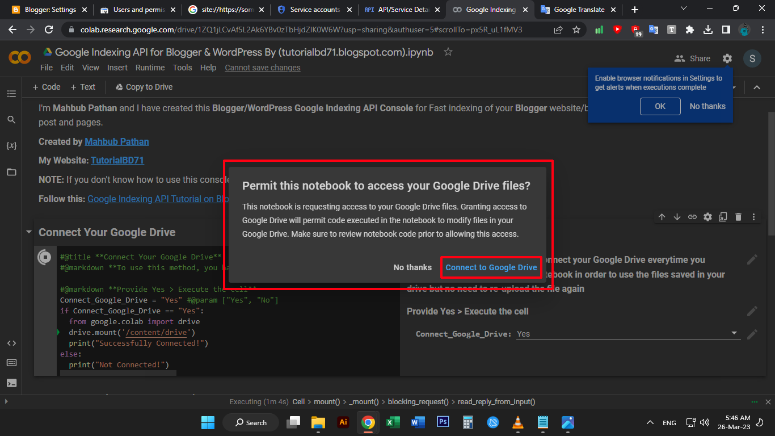Edit form field pencil beside Connect_Google_Drive

[x=752, y=334]
